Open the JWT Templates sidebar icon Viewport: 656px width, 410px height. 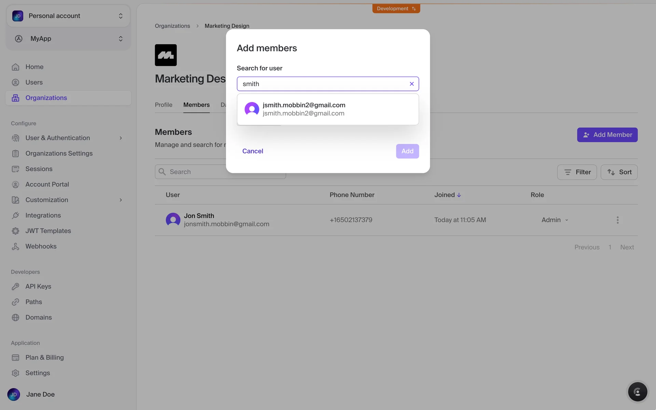(x=15, y=231)
